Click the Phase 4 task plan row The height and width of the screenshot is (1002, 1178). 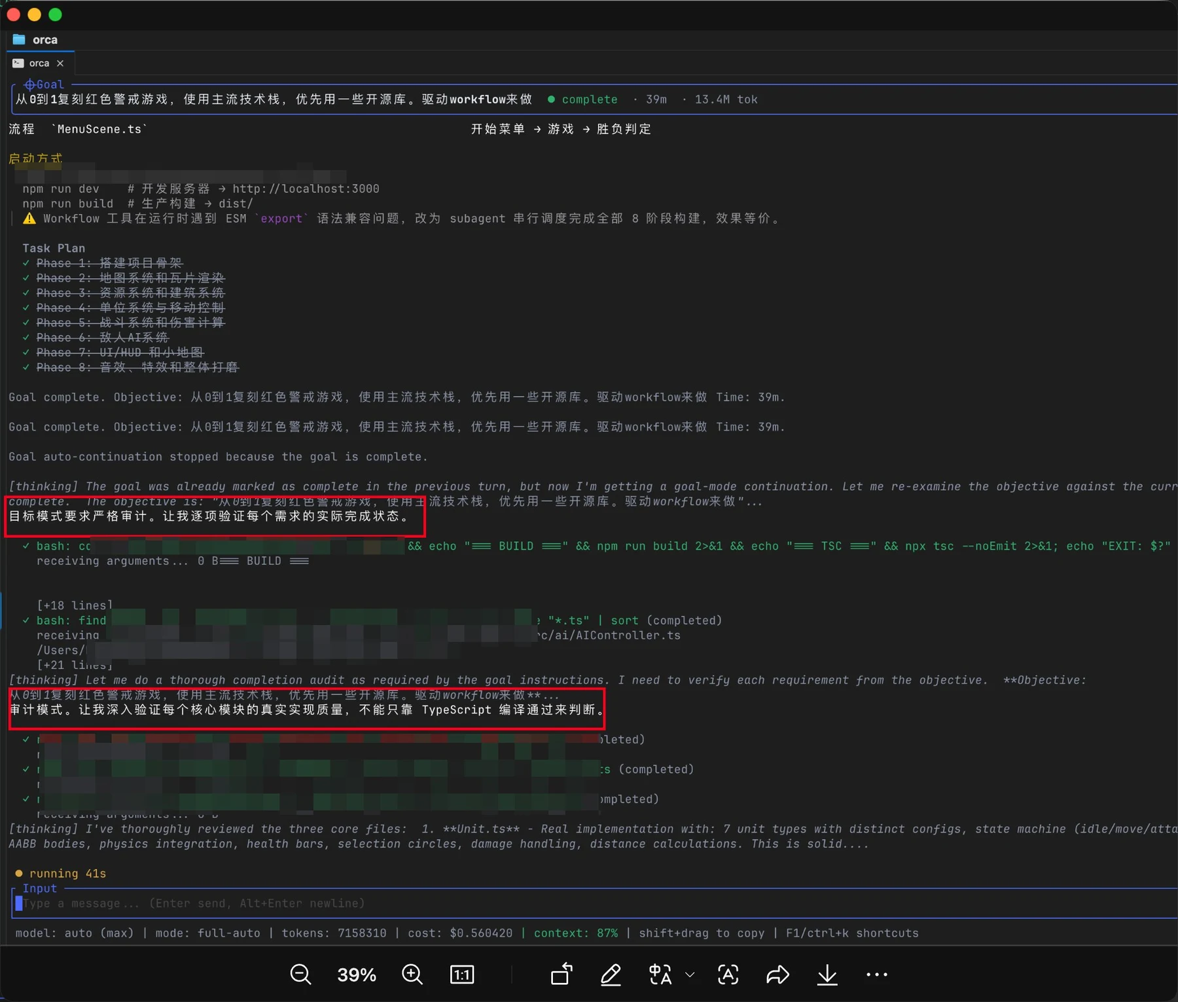pyautogui.click(x=124, y=308)
